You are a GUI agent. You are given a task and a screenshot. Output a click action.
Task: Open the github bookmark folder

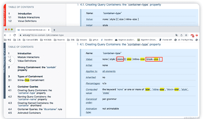coord(94,40)
